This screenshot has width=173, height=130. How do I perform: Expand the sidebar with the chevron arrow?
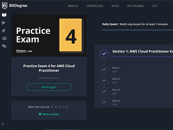tap(3, 124)
